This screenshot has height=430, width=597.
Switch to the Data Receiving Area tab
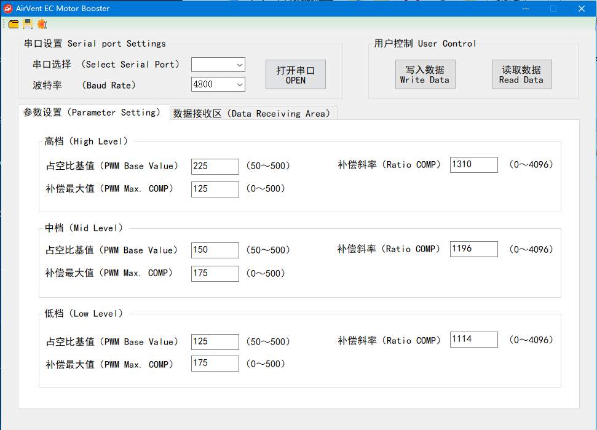(253, 113)
